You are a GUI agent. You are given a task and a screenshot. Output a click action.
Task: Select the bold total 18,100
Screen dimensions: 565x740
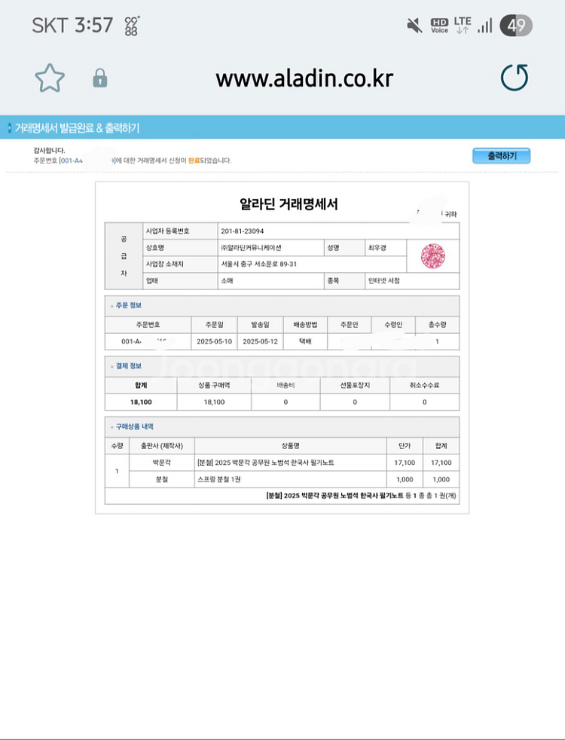tap(141, 402)
